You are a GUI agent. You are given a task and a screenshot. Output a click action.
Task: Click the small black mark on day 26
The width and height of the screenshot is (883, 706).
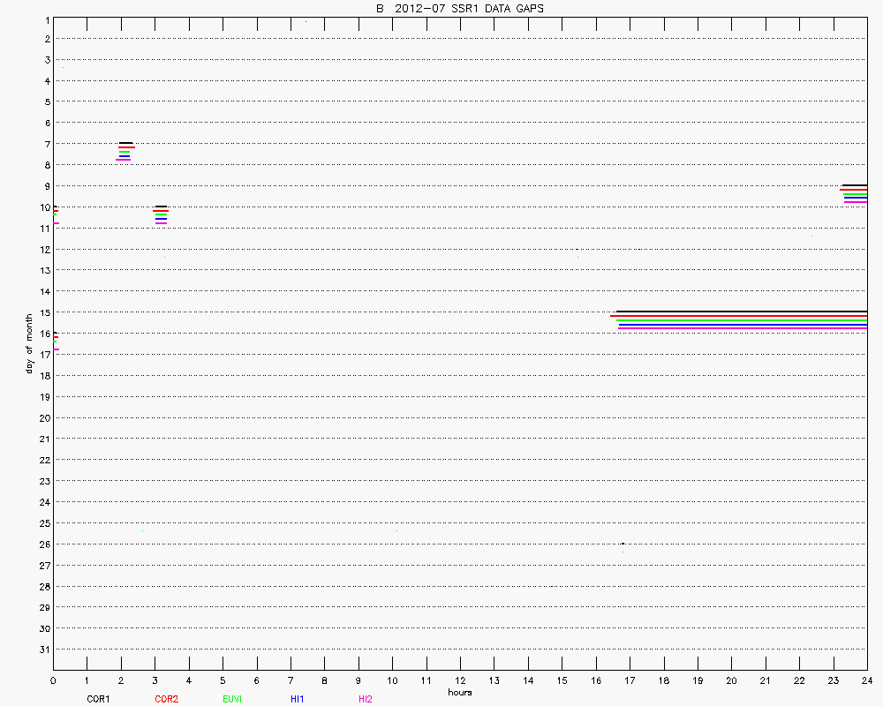[623, 544]
